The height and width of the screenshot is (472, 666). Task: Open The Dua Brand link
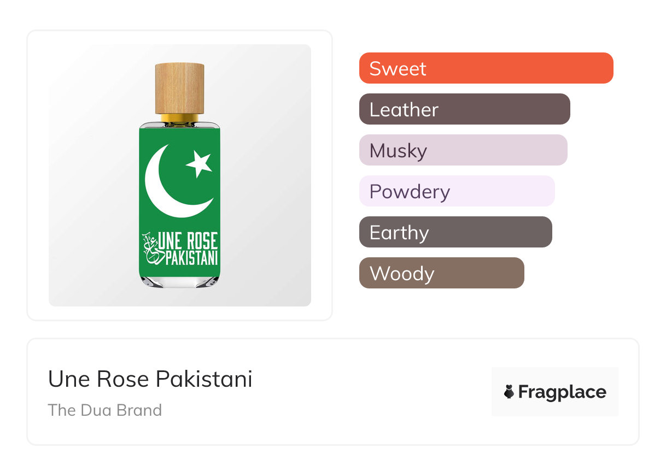pos(104,410)
